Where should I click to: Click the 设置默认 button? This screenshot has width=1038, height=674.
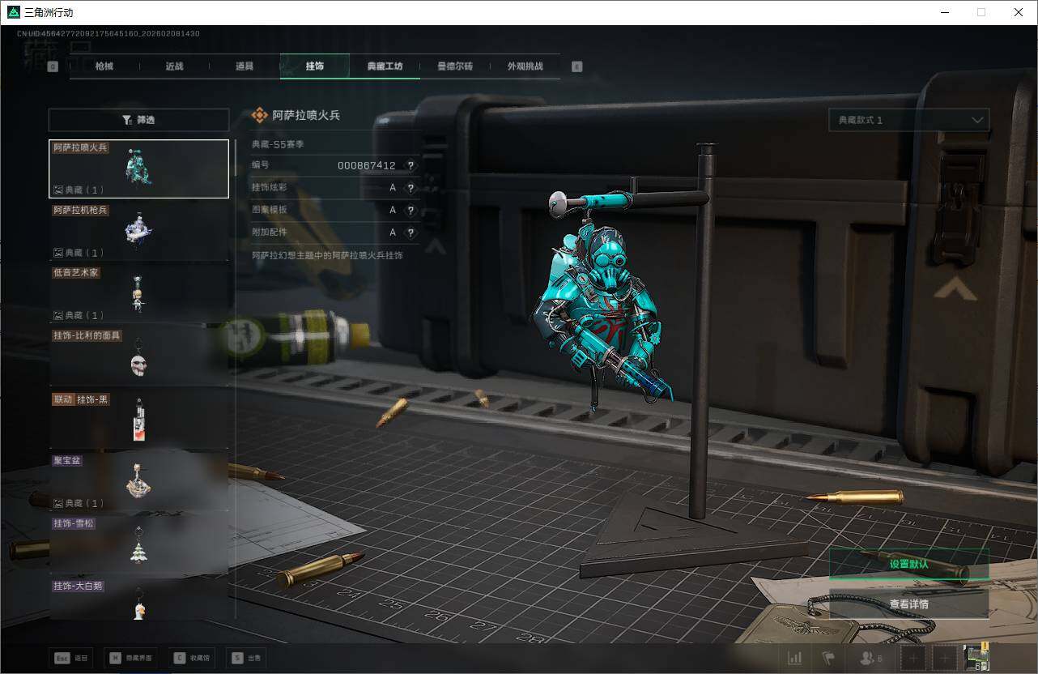point(908,564)
